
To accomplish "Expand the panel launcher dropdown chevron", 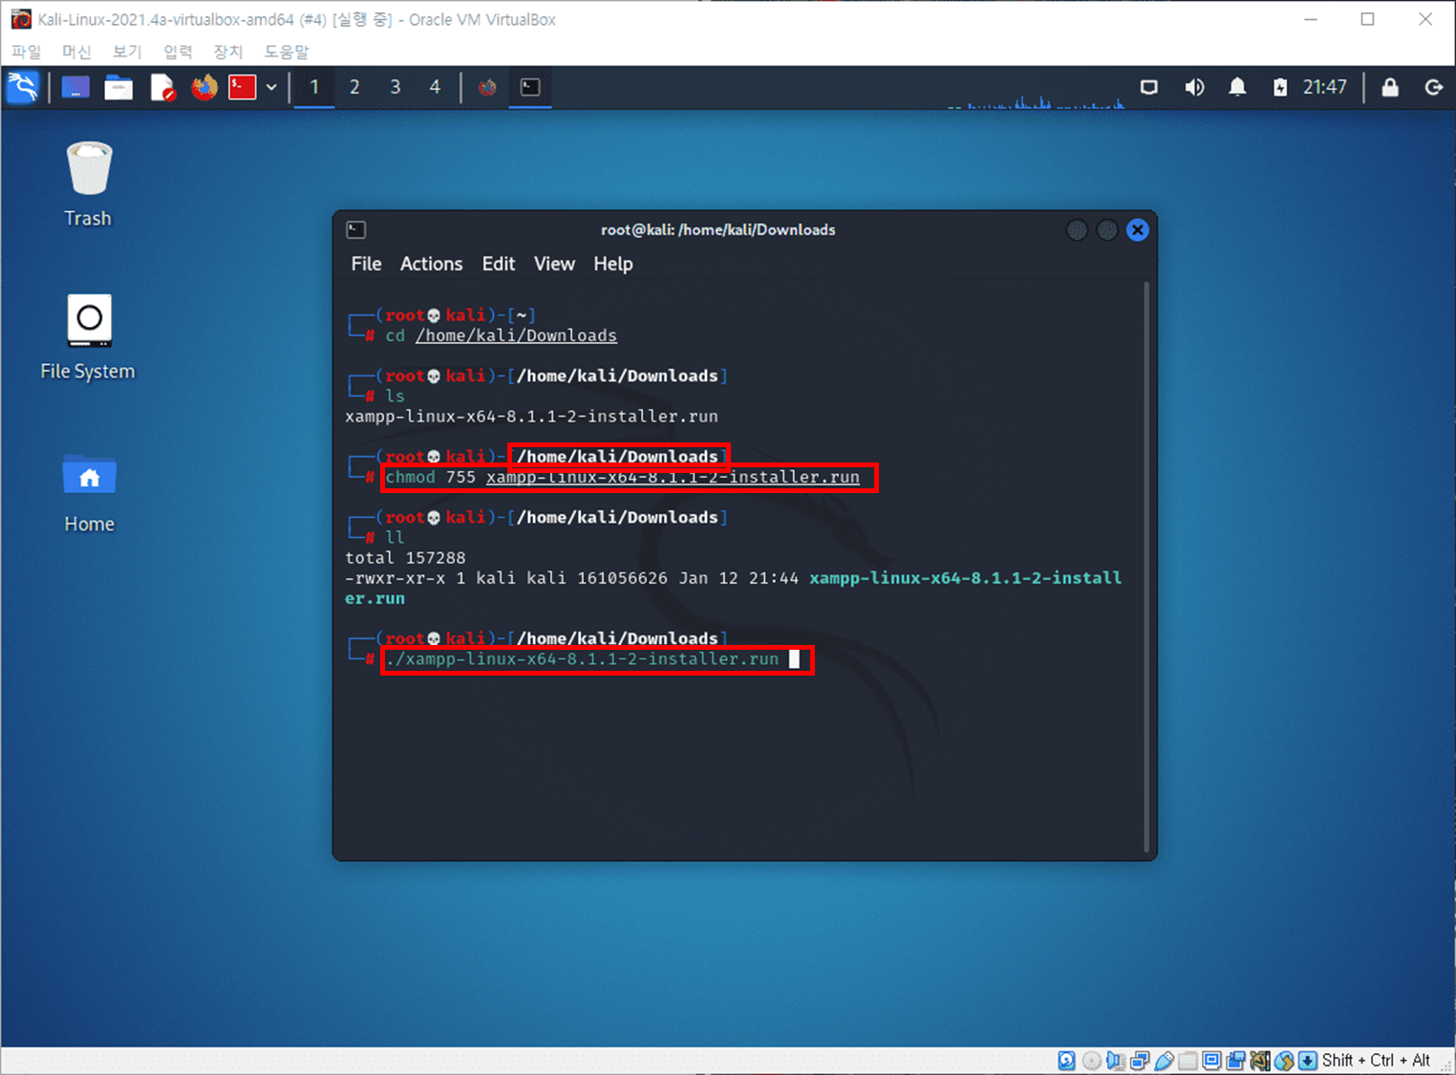I will [272, 87].
